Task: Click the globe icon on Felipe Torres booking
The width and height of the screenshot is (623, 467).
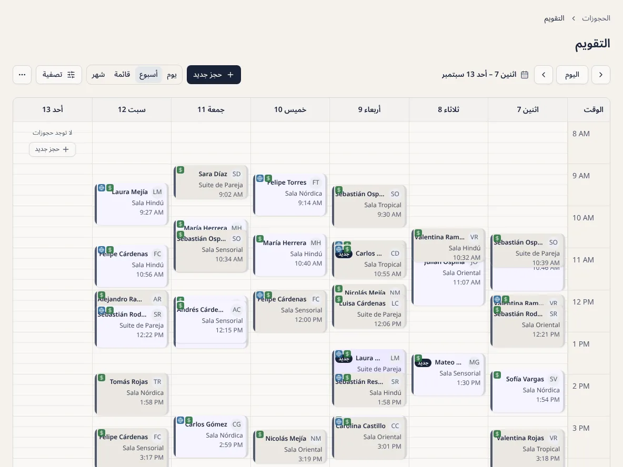Action: (x=260, y=178)
